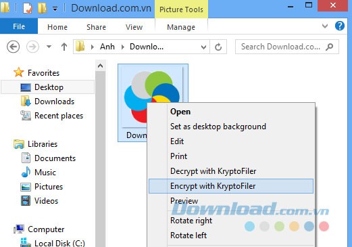Expand the arrow after Anh in address bar
Screen dimensions: 352x247
pos(123,47)
